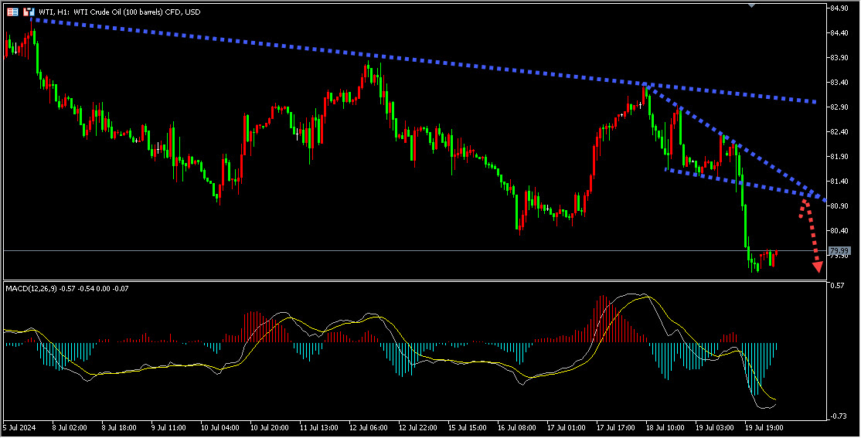Screen dimensions: 861x438
Task: Click the 19 Jul 19:00 time axis label
Action: point(764,427)
